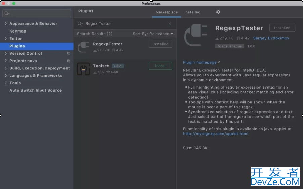Open the myregexp.com applet link
Screen dimensions: 303x189
[x=215, y=134]
